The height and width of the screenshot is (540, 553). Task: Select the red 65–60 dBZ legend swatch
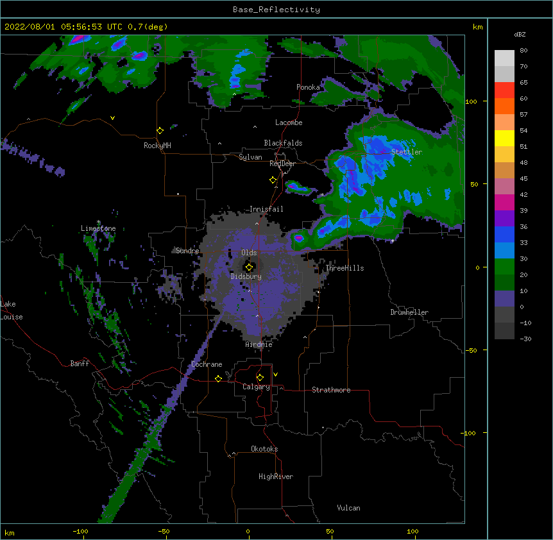[x=504, y=90]
